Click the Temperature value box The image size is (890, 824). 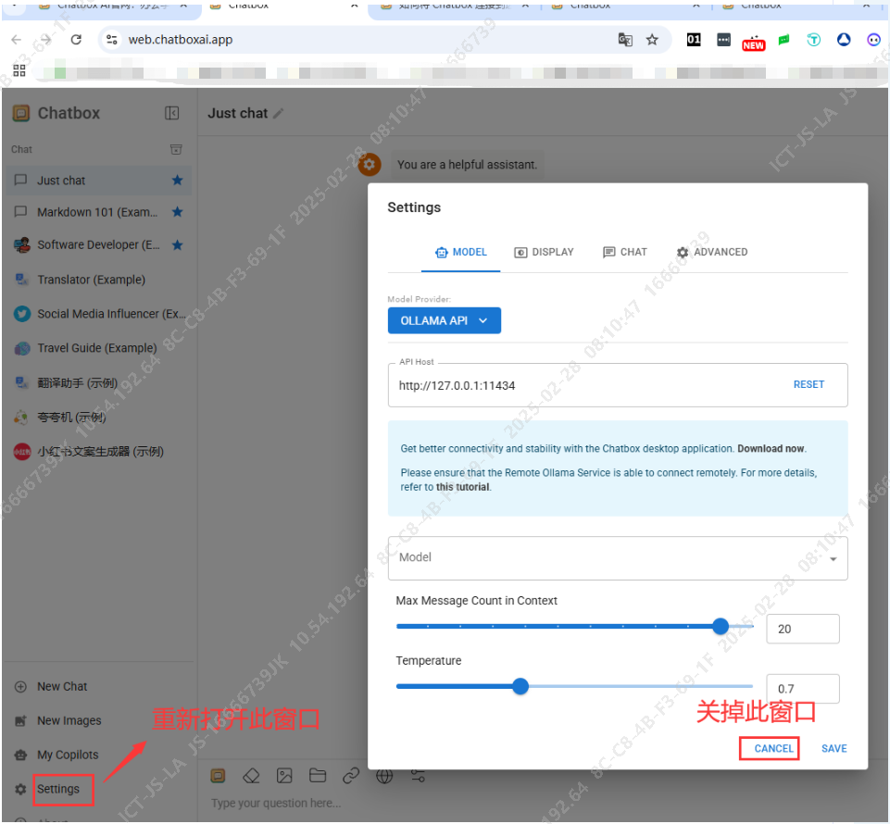(x=803, y=689)
